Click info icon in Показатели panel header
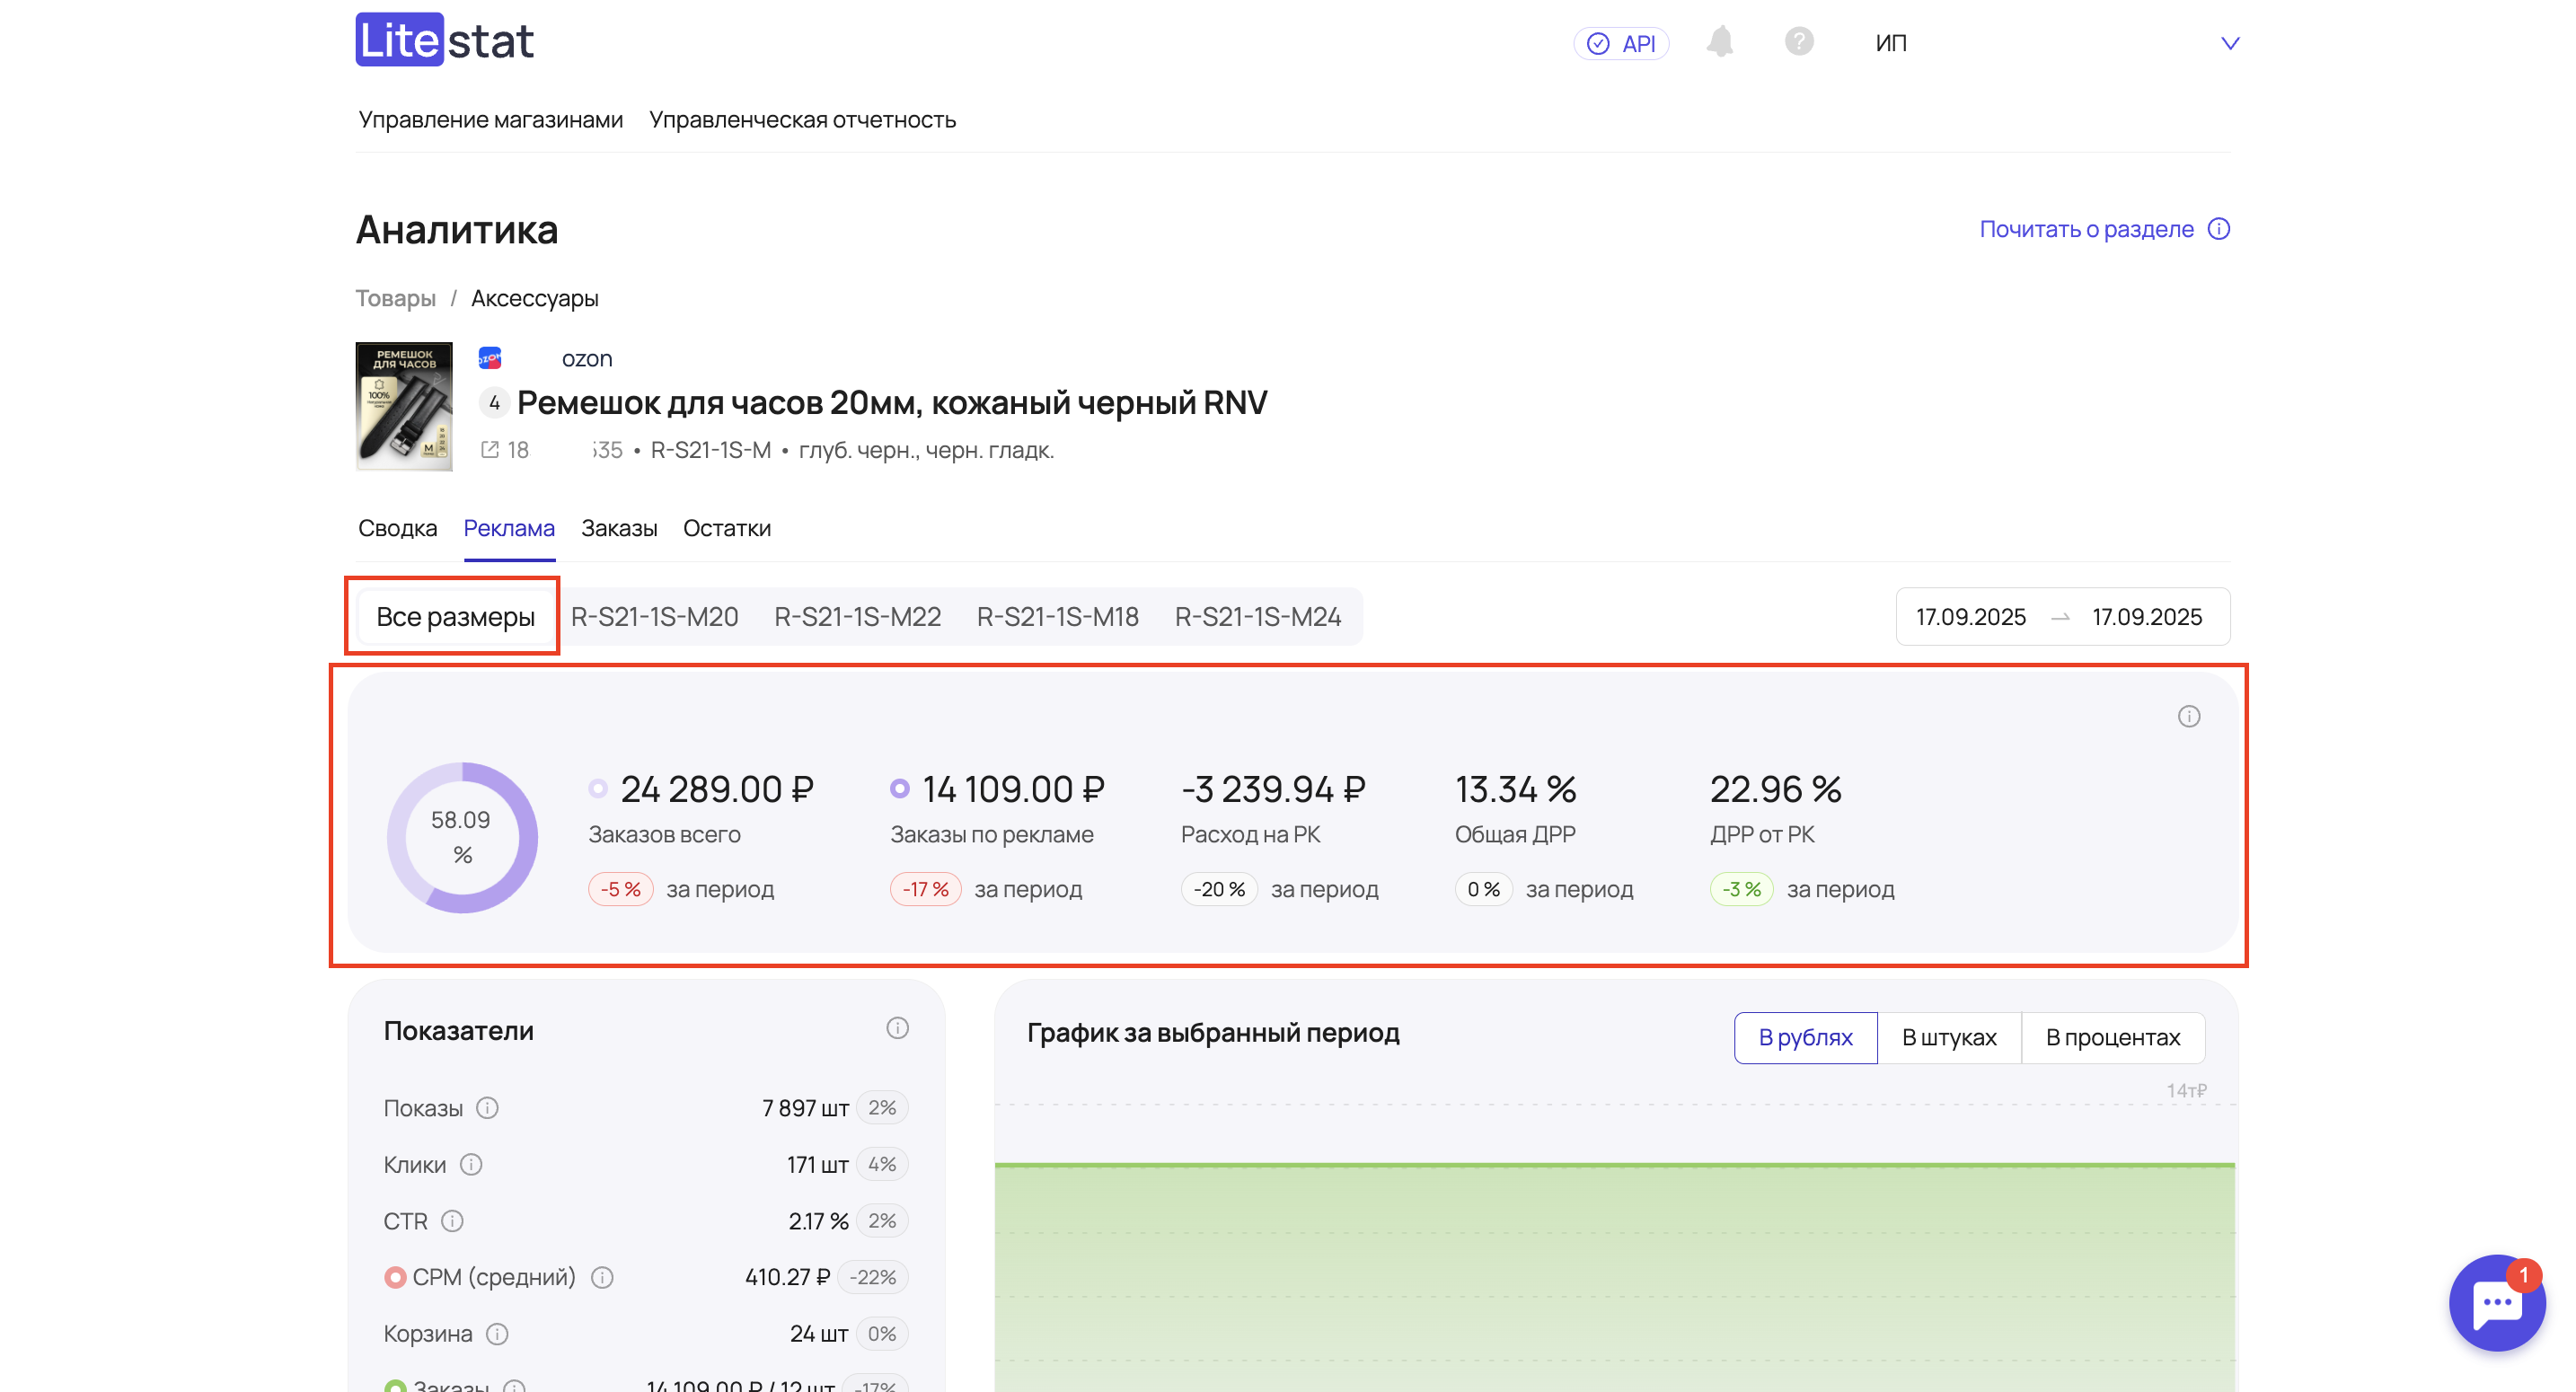 pos(897,1028)
